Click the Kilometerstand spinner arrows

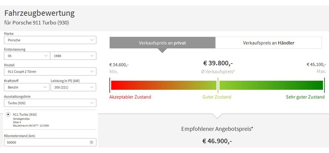tap(92, 142)
